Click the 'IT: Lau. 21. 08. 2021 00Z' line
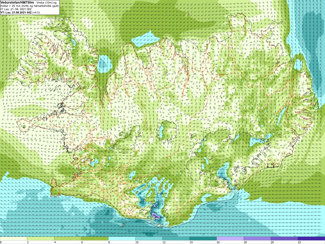This screenshot has width=325, height=244. point(16,9)
